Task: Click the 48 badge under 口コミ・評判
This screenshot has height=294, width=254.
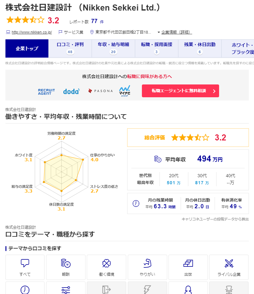Action: (x=70, y=52)
